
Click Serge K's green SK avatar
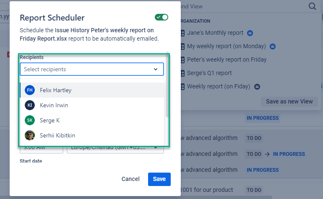point(29,120)
